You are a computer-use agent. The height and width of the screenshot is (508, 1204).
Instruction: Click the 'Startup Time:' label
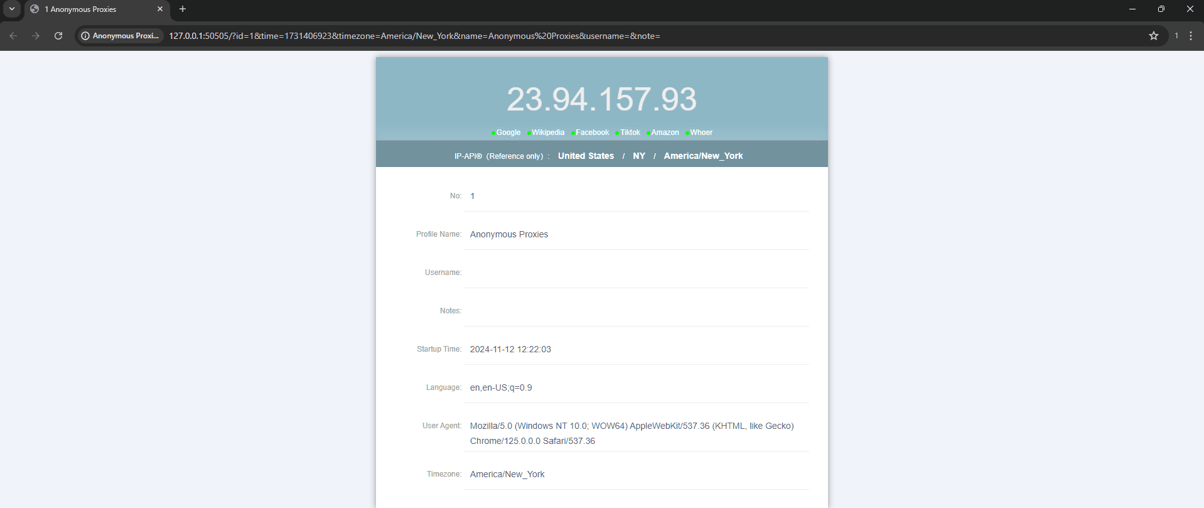coord(439,349)
